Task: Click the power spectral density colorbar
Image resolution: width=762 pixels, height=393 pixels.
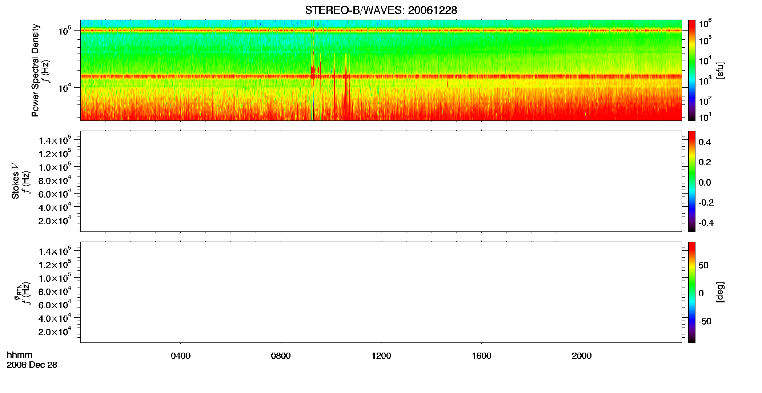Action: pyautogui.click(x=692, y=70)
